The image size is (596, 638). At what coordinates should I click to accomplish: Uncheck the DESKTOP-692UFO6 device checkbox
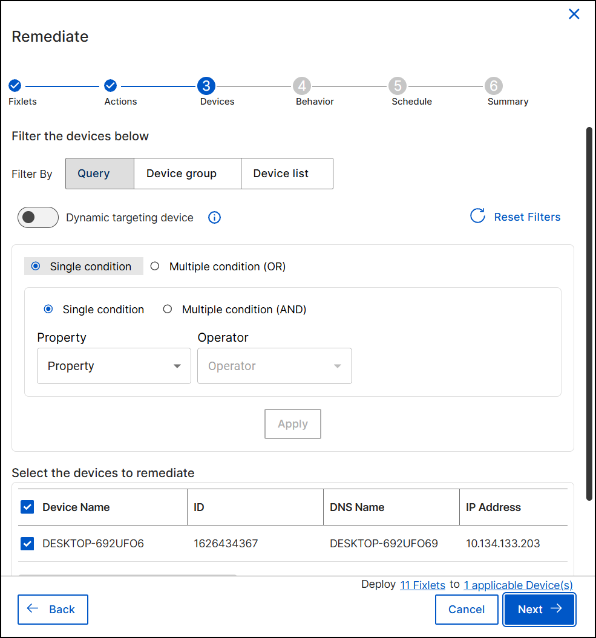27,544
